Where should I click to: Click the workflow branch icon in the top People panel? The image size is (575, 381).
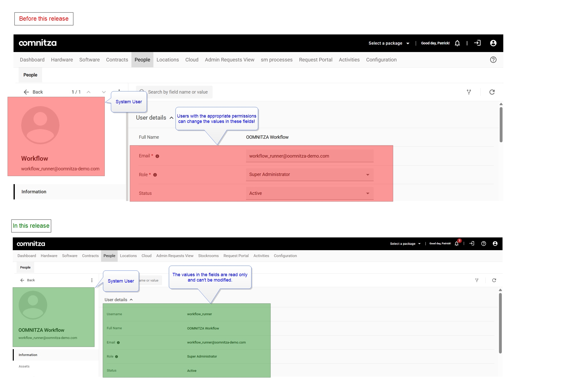[469, 92]
